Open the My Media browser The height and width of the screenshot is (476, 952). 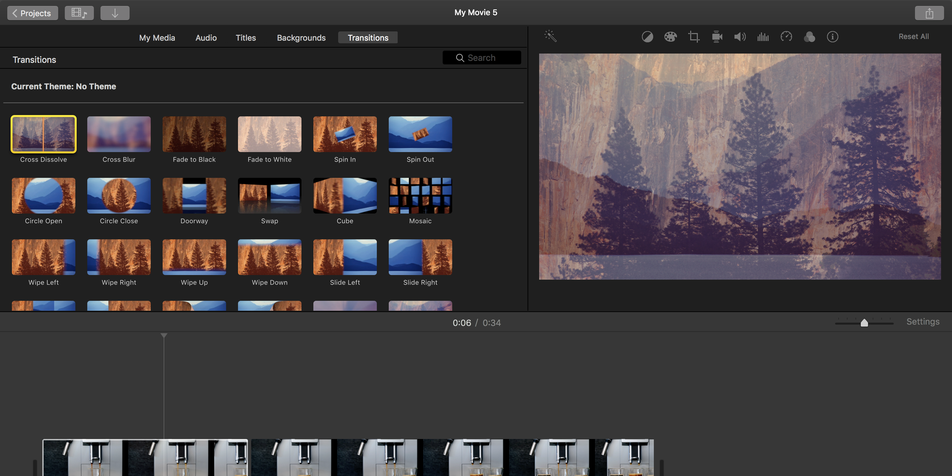pyautogui.click(x=157, y=37)
